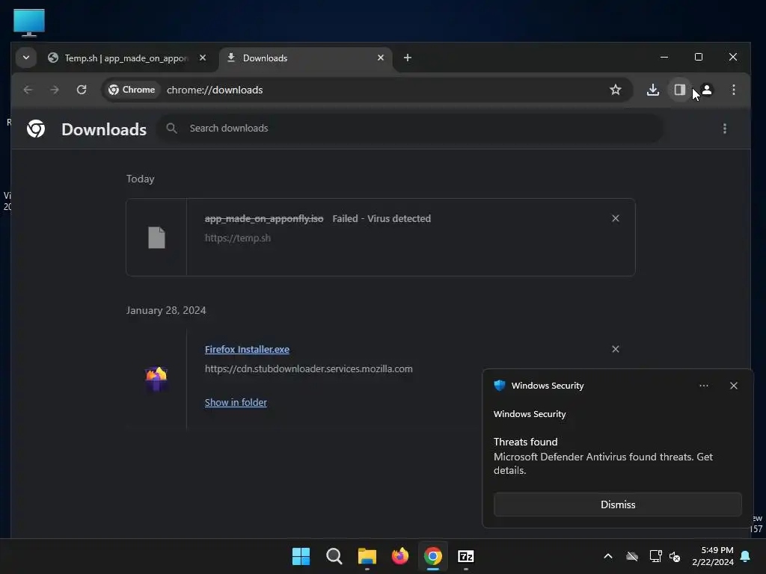Close the Temp.sh tab
This screenshot has height=574, width=766.
203,58
